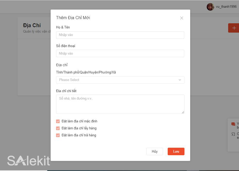Screen dimensions: 239x171
Task: Click the red message notification icon
Action: pyautogui.click(x=233, y=124)
